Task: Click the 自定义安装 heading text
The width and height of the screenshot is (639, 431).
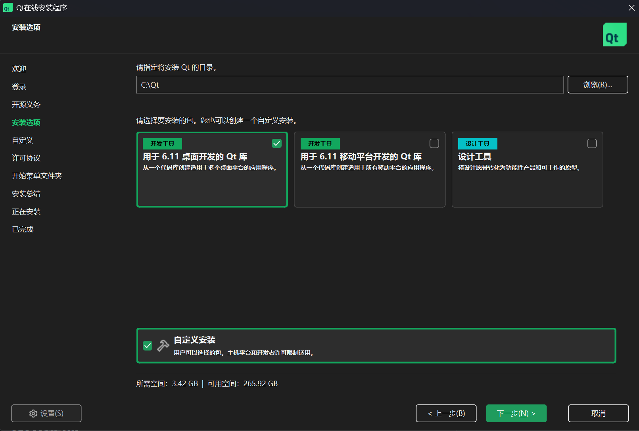Action: pyautogui.click(x=195, y=340)
